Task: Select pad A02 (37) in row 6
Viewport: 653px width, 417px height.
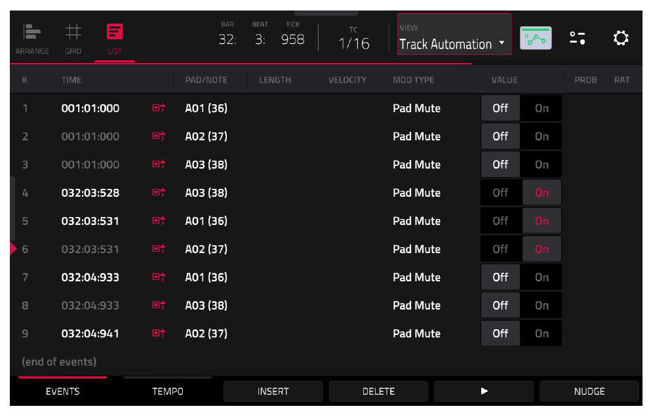Action: point(206,249)
